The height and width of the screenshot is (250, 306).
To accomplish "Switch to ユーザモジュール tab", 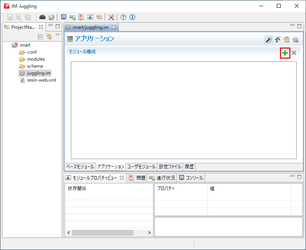I will click(141, 167).
